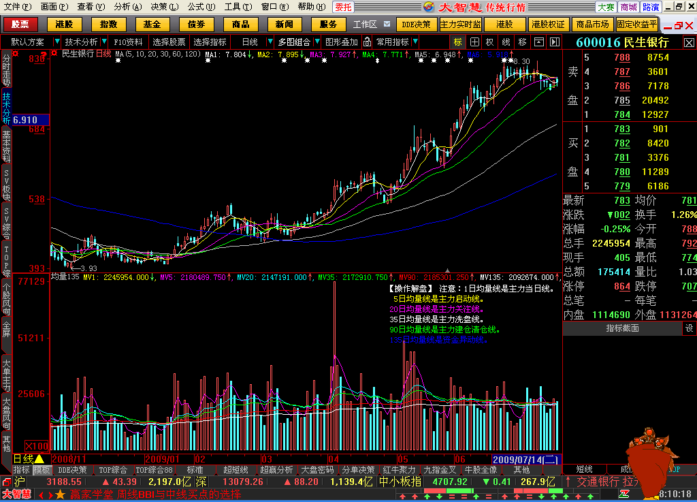This screenshot has width=697, height=502.
Task: Click the window layout icon beside 移
Action: [539, 42]
